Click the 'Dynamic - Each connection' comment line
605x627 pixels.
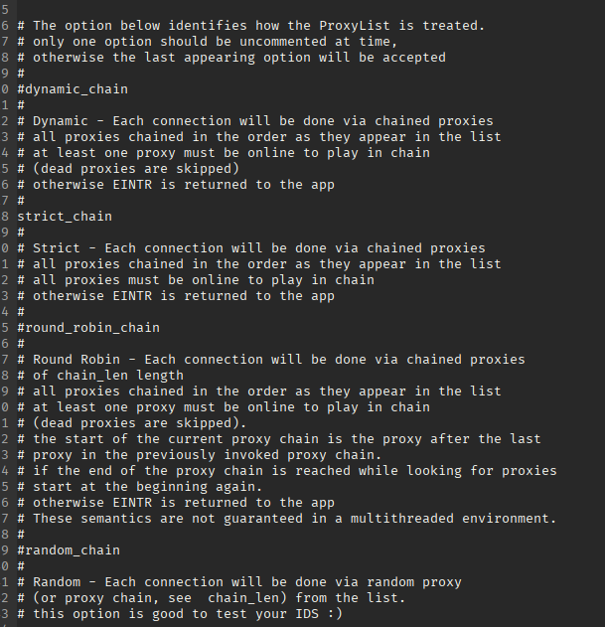[x=255, y=121]
